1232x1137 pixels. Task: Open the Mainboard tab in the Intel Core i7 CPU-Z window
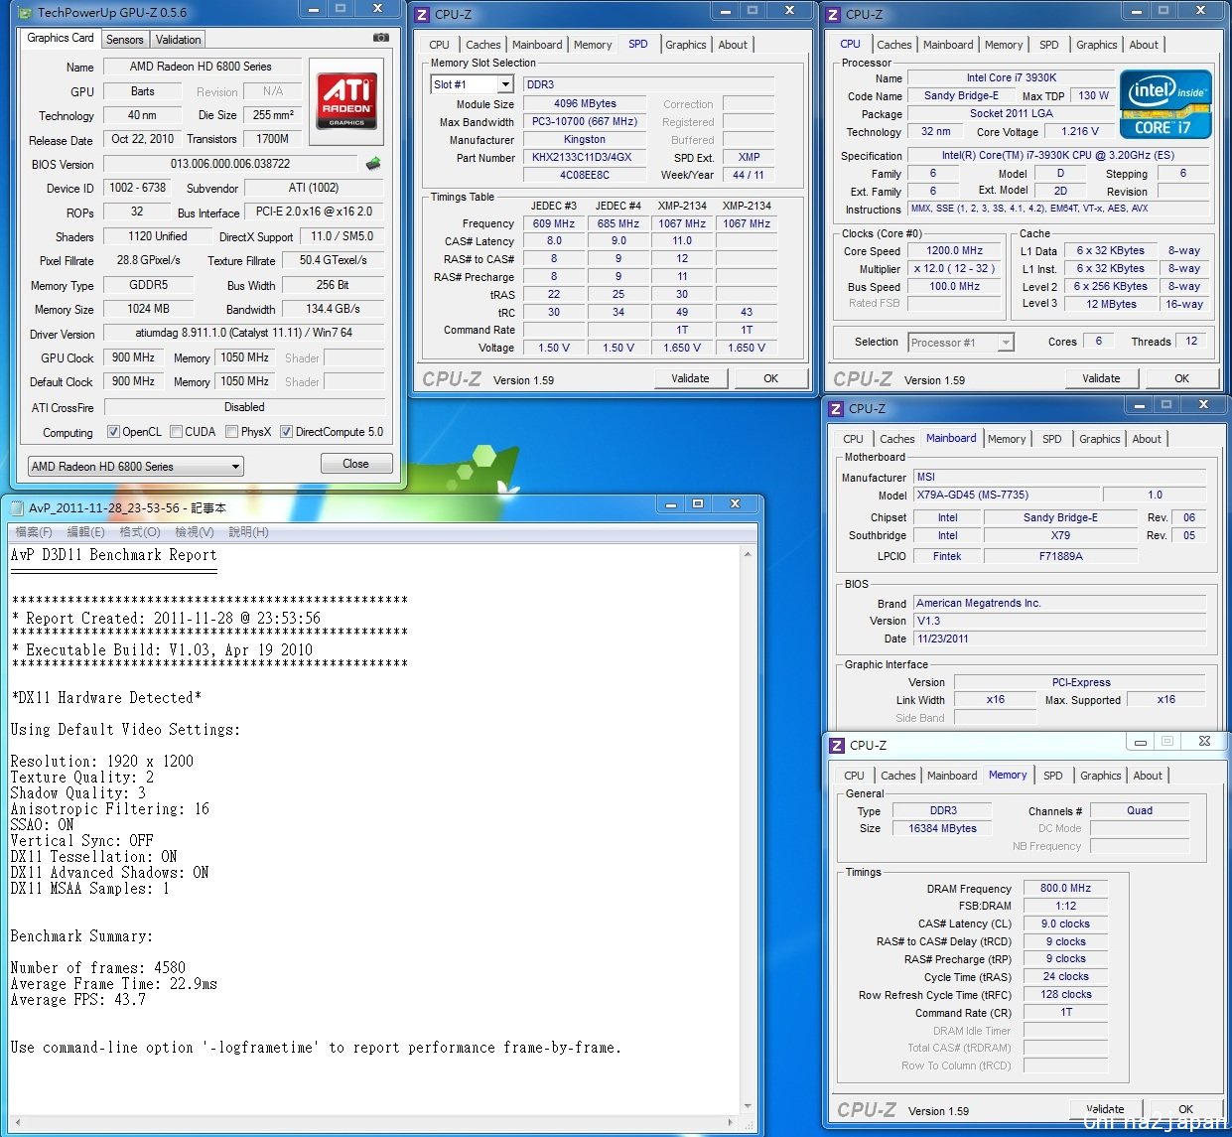(x=948, y=45)
